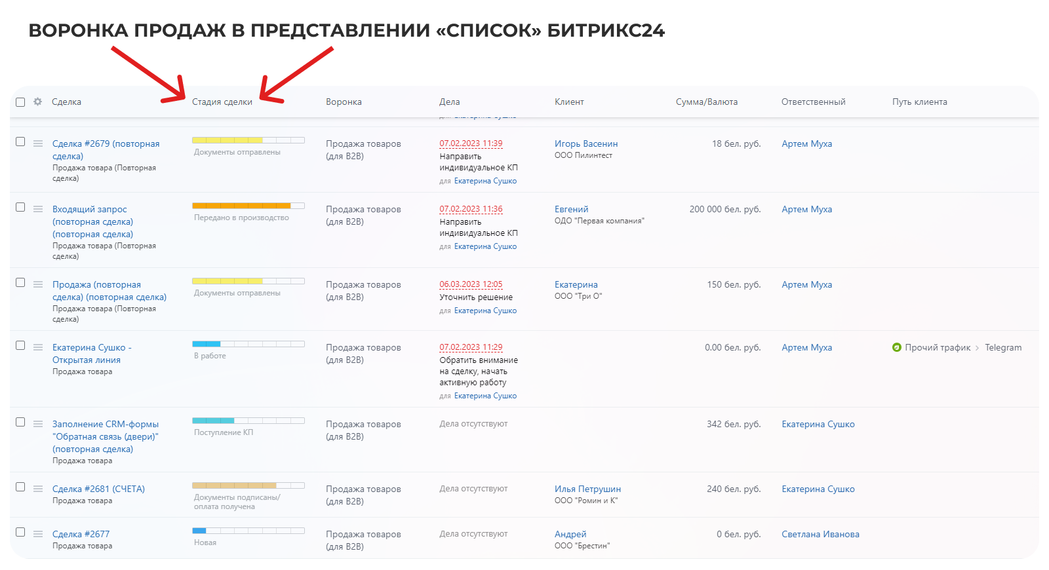1049x570 pixels.
Task: Open row menu for Заполнение CRM-формы deal
Action: (38, 424)
